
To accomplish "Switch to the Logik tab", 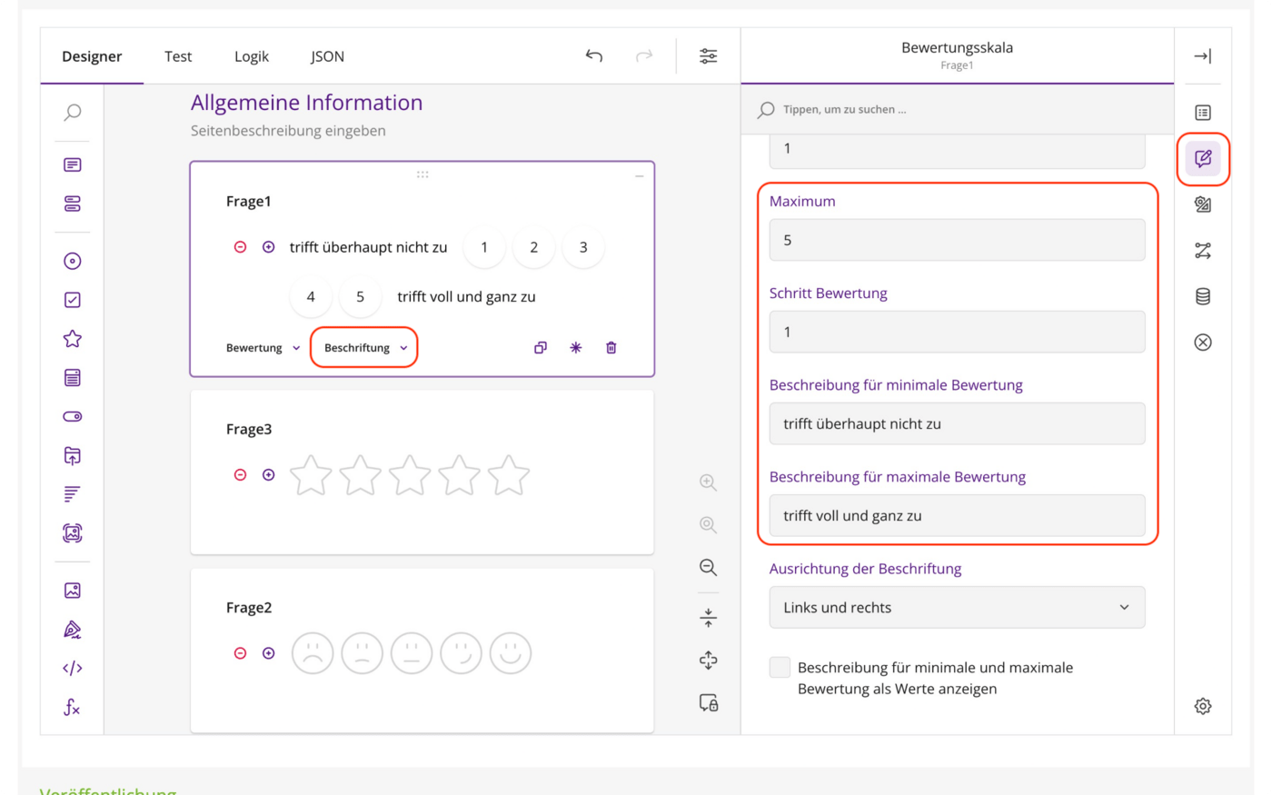I will pyautogui.click(x=252, y=56).
